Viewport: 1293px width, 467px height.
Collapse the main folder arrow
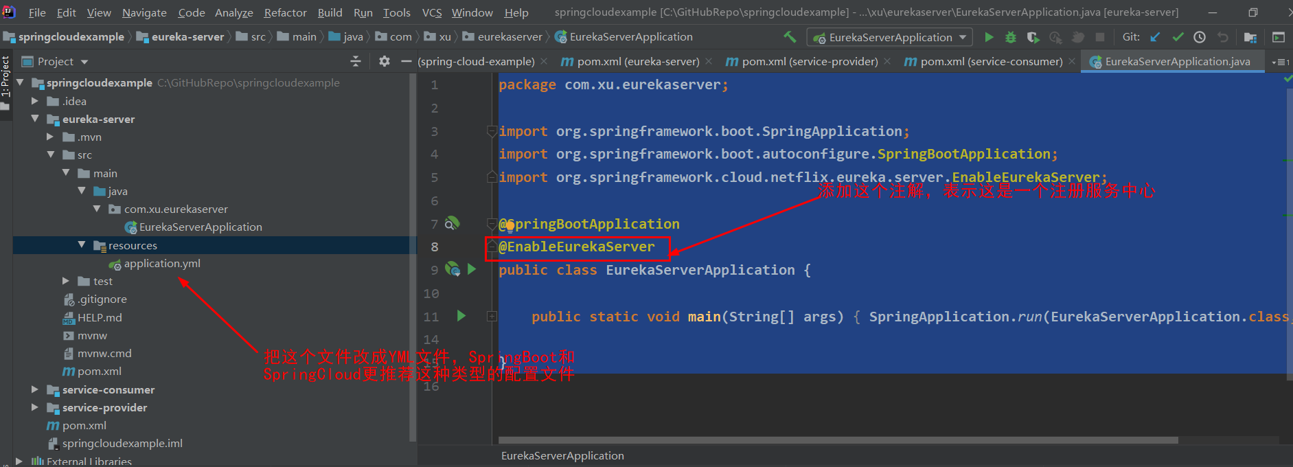pos(66,172)
